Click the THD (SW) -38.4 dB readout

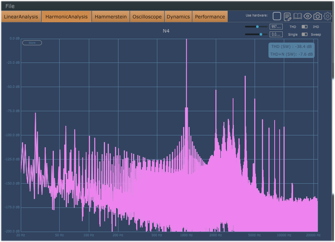tap(292, 46)
